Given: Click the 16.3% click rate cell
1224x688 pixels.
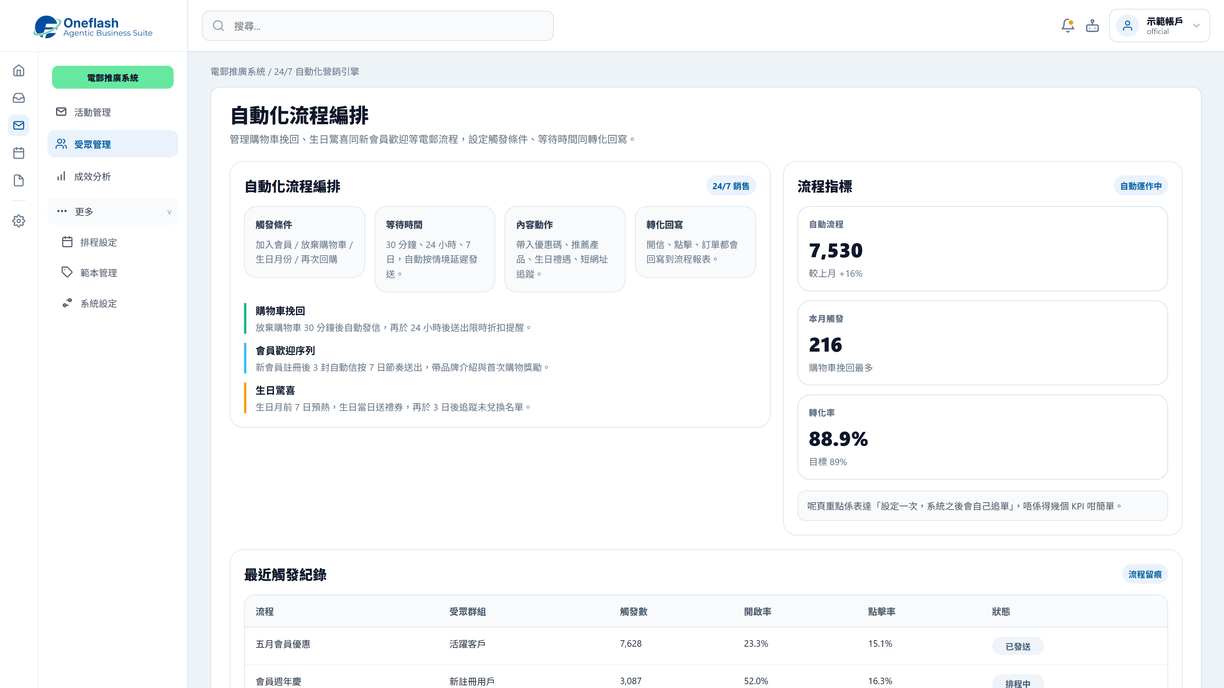Looking at the screenshot, I should (x=880, y=682).
